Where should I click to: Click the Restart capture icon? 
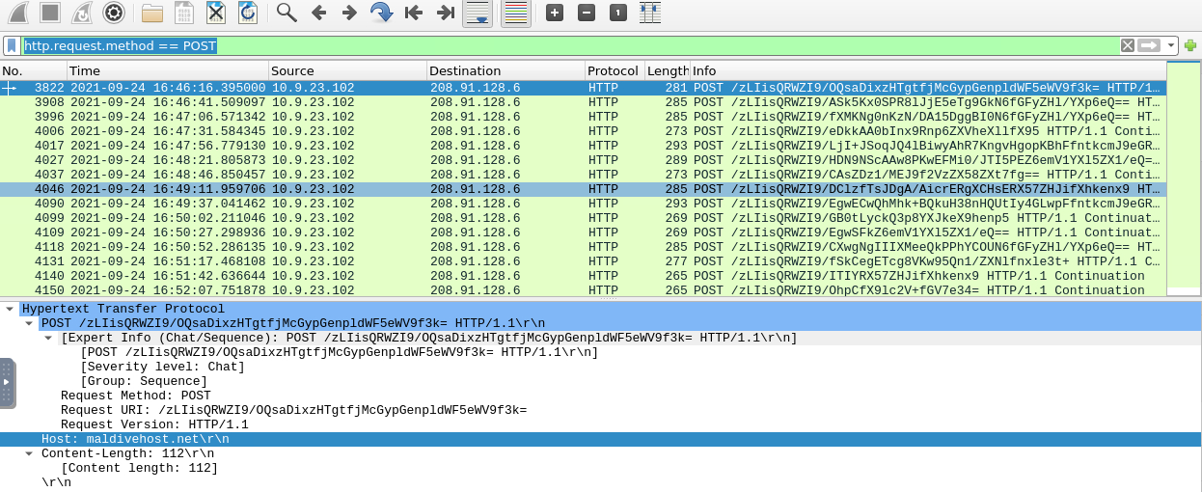[x=82, y=13]
